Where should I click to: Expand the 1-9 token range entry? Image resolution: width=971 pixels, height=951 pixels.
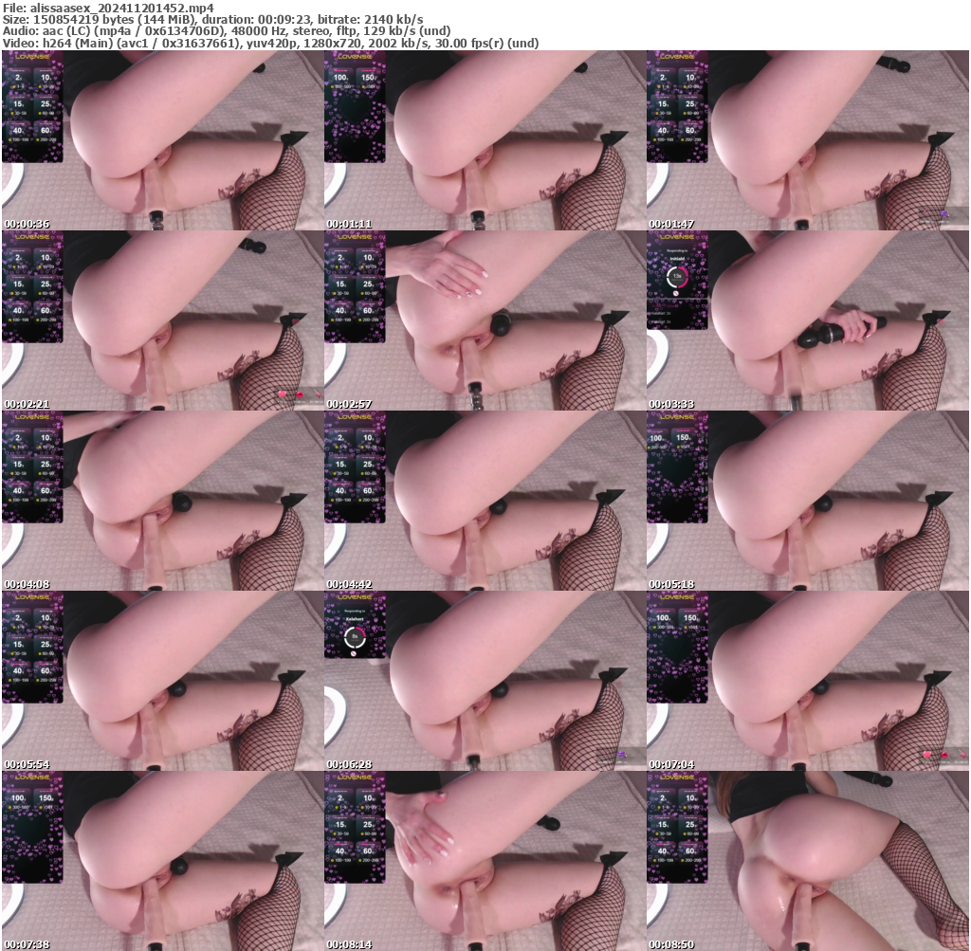coord(20,85)
